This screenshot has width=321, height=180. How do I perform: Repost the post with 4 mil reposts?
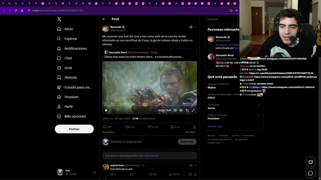click(x=130, y=127)
